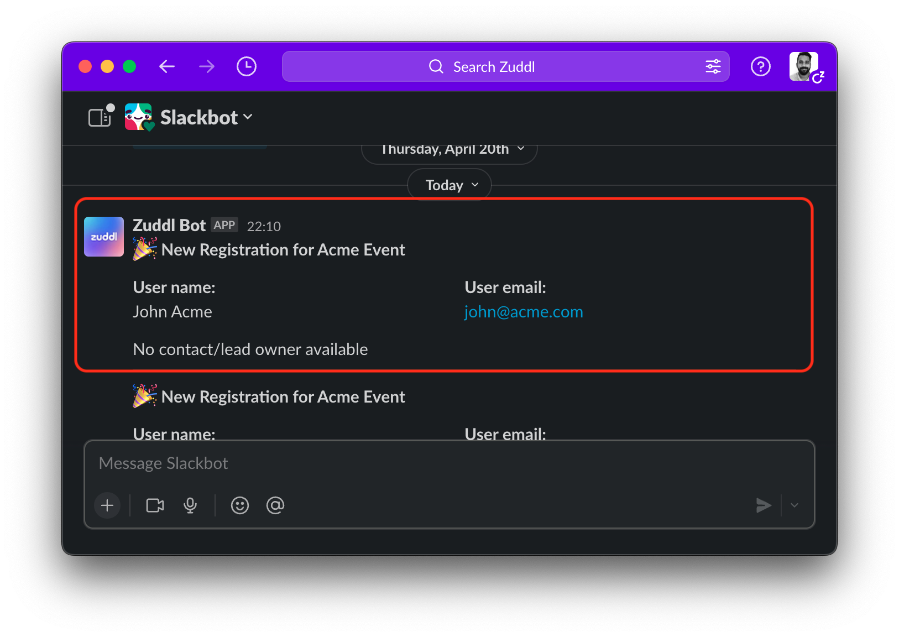Screen dimensions: 899x637
Task: Open the help question mark icon
Action: click(x=761, y=67)
